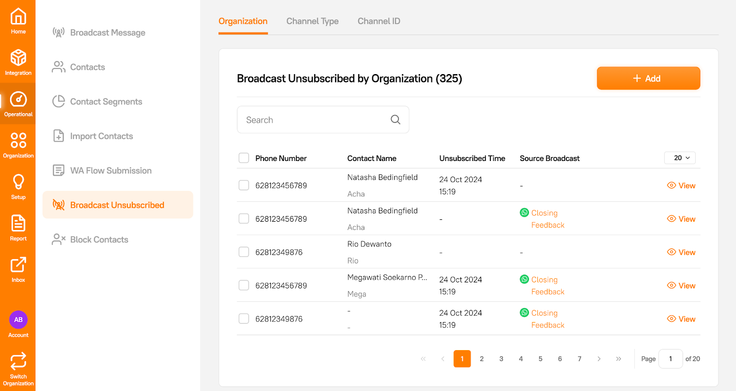Toggle the select-all checkbox in table header
This screenshot has width=736, height=391.
[244, 158]
